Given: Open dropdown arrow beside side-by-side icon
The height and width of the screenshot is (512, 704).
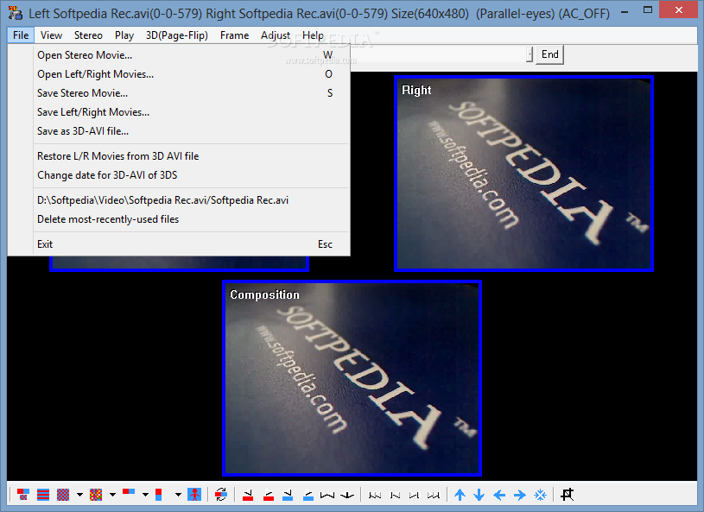Looking at the screenshot, I should click(x=145, y=495).
